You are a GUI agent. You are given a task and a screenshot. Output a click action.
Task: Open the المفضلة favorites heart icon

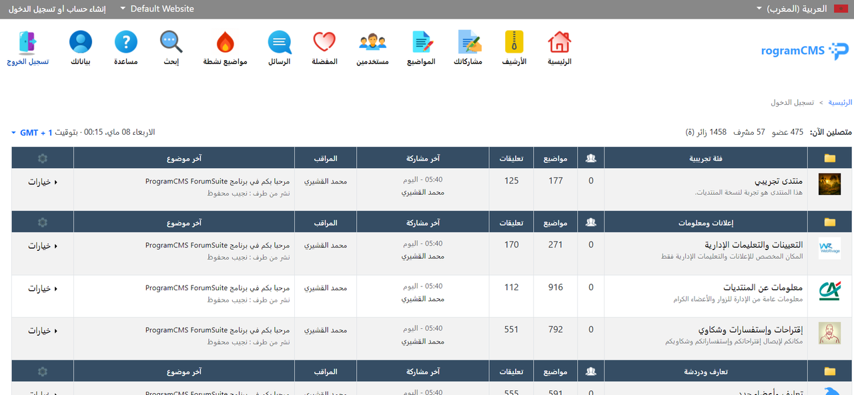[x=324, y=43]
